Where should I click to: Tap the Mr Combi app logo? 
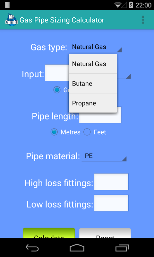tap(11, 20)
